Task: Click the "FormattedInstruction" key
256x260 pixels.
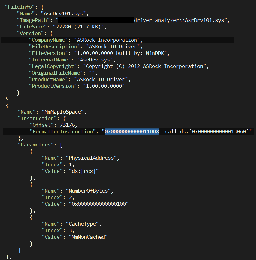Action: point(62,132)
